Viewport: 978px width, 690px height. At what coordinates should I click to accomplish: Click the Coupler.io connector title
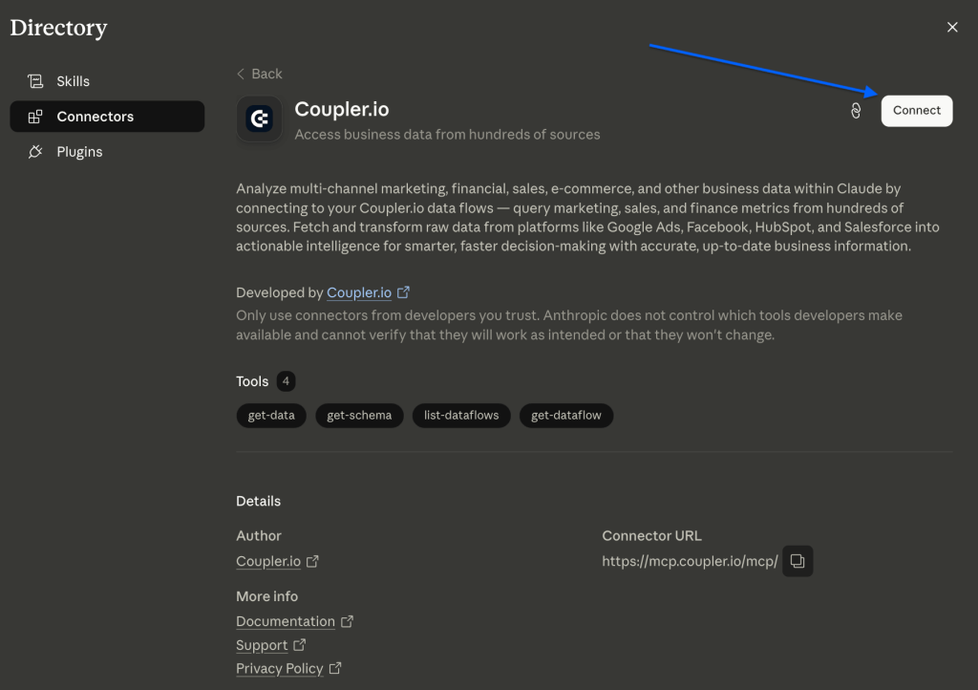342,109
